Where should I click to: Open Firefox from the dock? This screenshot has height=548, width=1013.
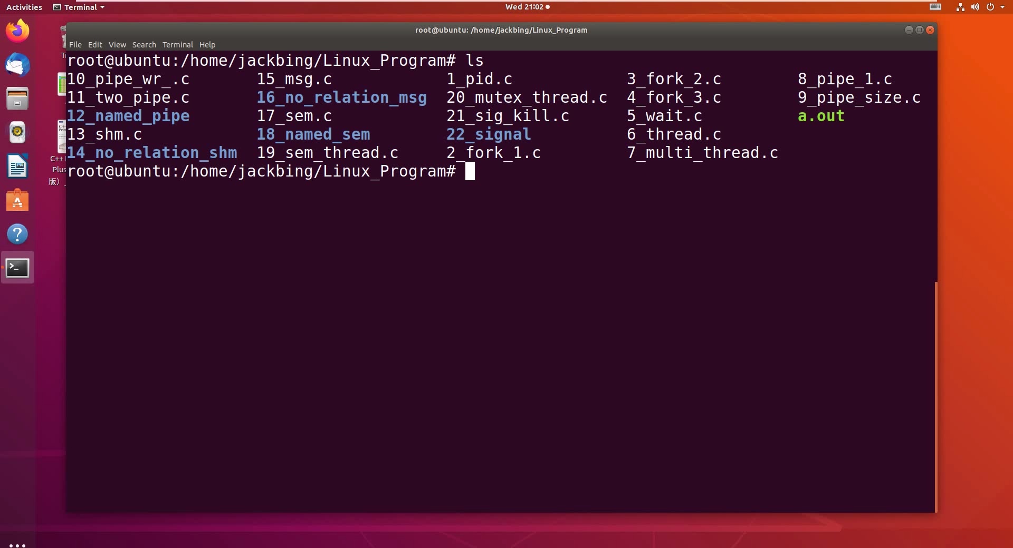click(17, 31)
